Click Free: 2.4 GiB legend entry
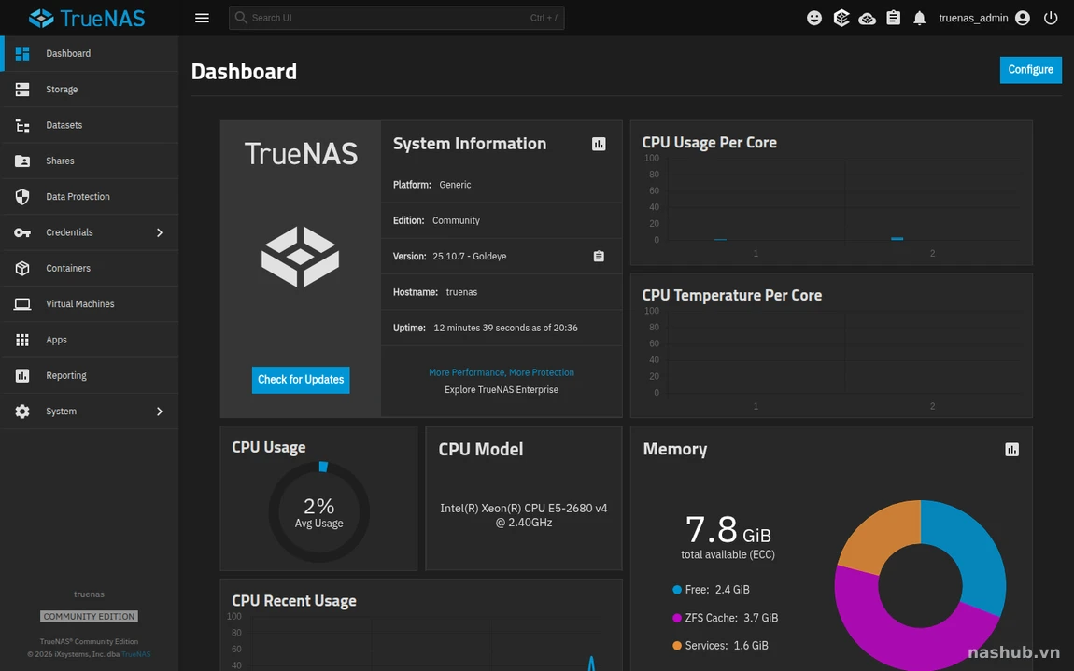 [711, 590]
